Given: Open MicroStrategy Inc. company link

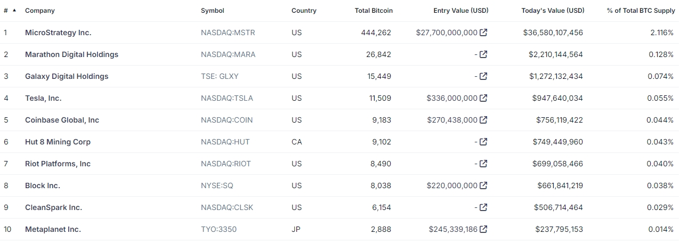Looking at the screenshot, I should click(58, 33).
